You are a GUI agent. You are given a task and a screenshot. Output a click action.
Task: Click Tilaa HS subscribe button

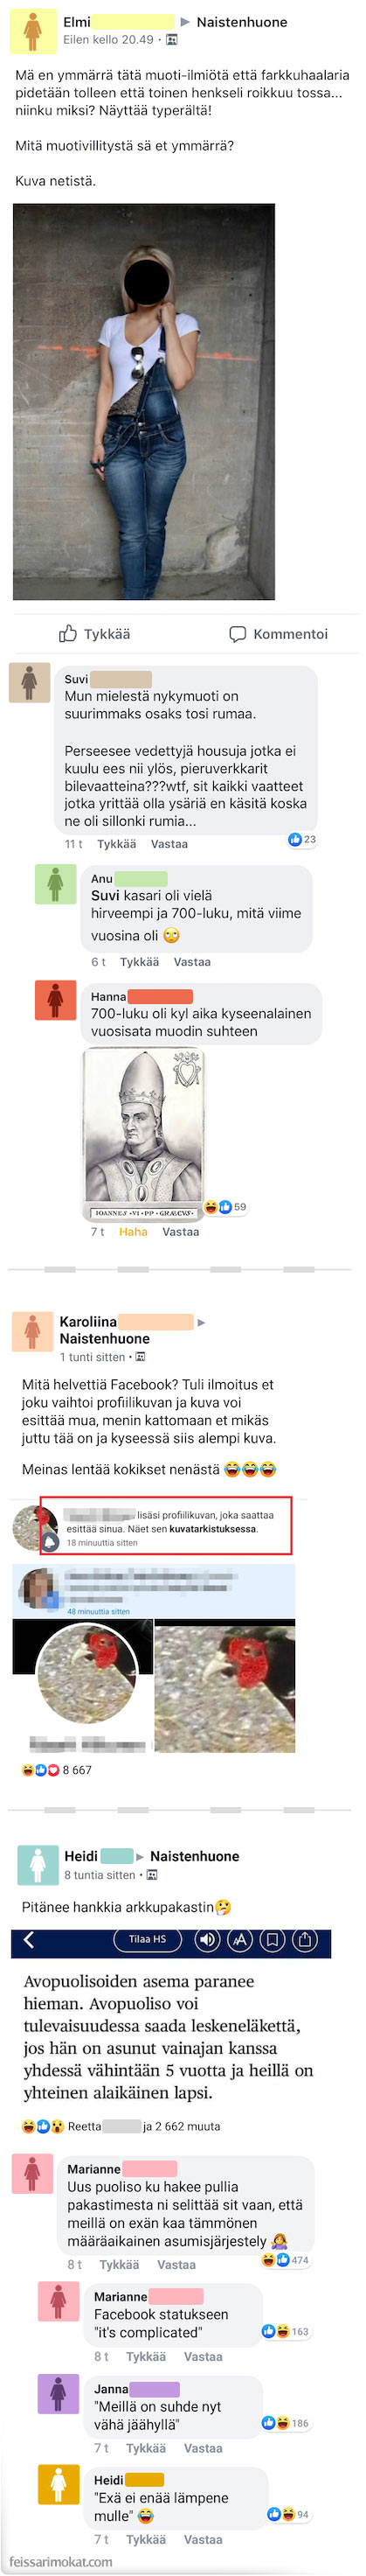tap(147, 1940)
